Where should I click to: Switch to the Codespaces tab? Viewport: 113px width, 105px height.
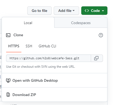(81, 23)
